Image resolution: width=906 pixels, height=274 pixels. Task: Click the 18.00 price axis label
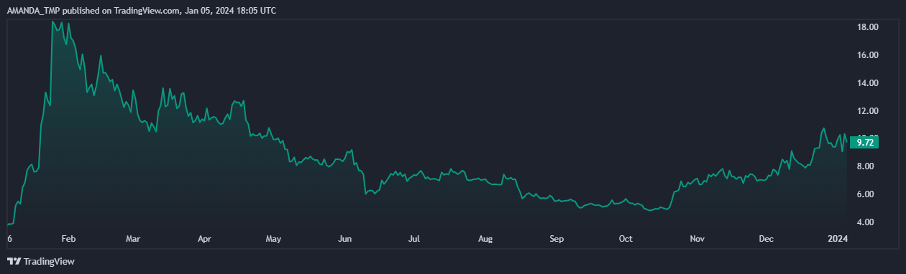coord(869,27)
